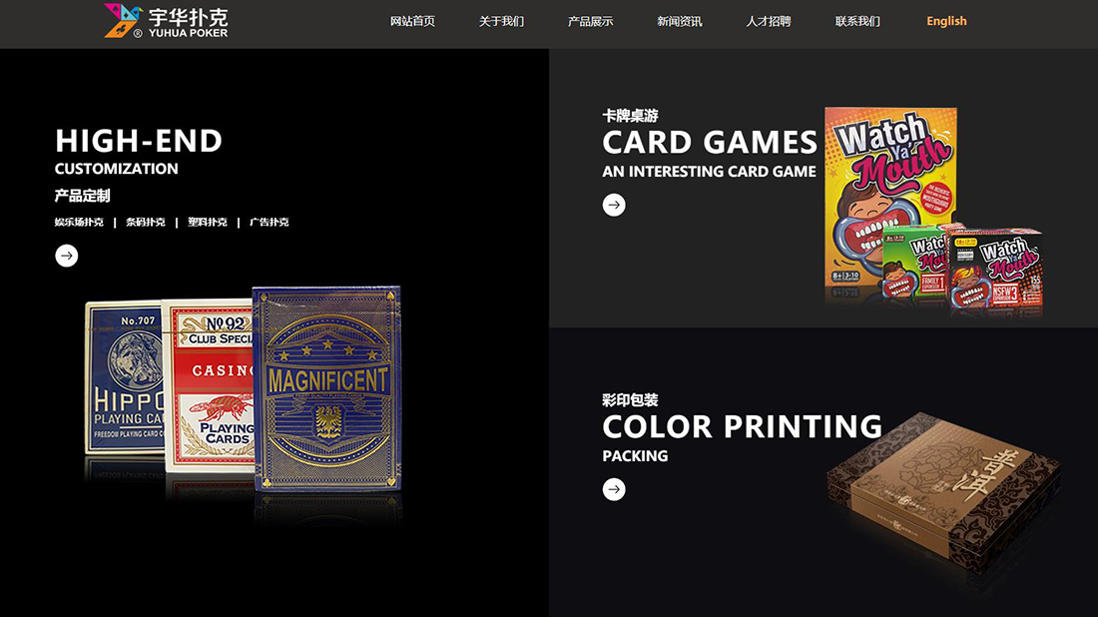Click the arrow icon under High-End Customization
The width and height of the screenshot is (1098, 617).
click(x=67, y=256)
